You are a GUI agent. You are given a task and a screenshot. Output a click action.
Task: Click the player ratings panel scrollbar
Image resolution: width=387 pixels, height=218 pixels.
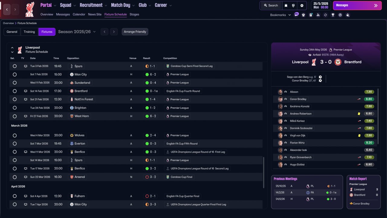[x=378, y=116]
